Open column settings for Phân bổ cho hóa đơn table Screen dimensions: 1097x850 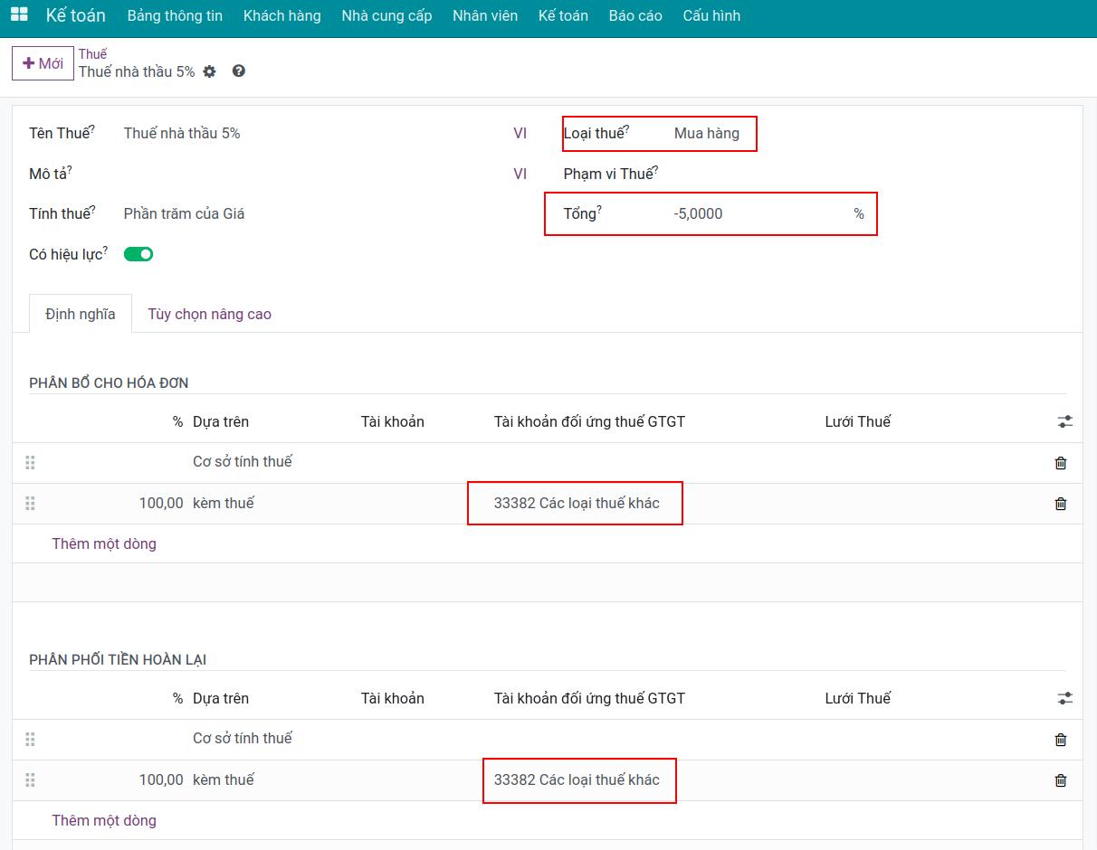pos(1065,421)
